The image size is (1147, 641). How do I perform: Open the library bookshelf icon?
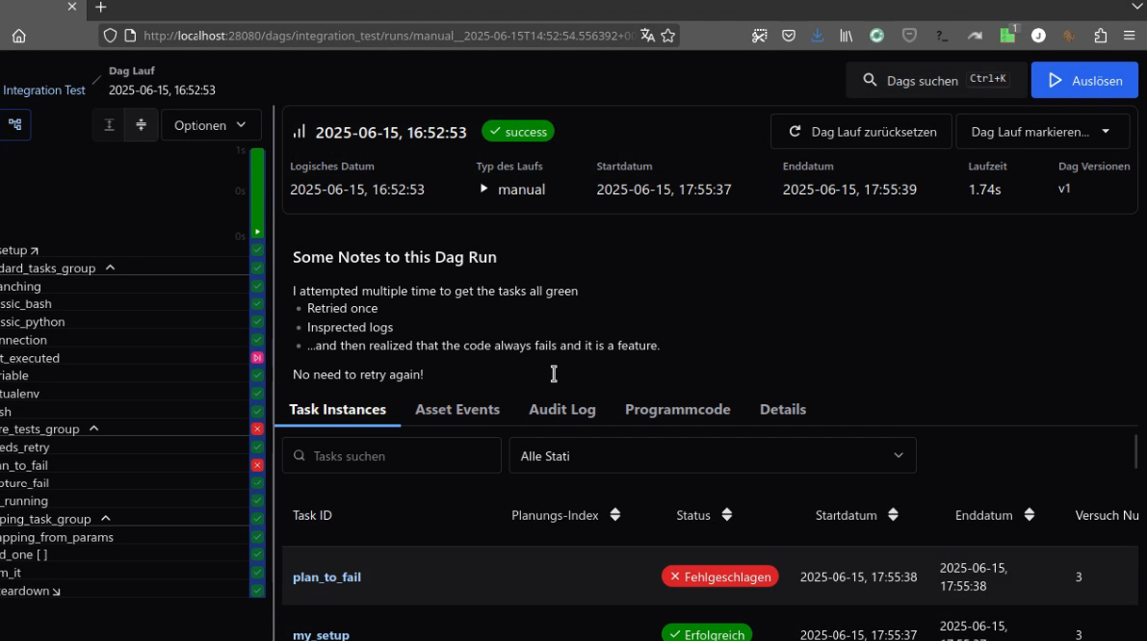pos(847,36)
